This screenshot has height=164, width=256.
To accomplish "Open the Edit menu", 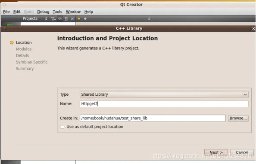I will click(17, 12).
